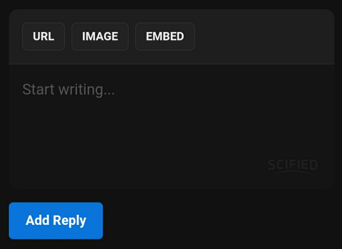Click the divider line under toolbar buttons
342x249 pixels.
tap(172, 64)
